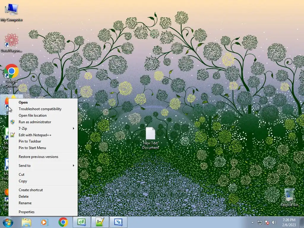Choose Restore previous versions
The image size is (304, 228).
click(x=43, y=157)
